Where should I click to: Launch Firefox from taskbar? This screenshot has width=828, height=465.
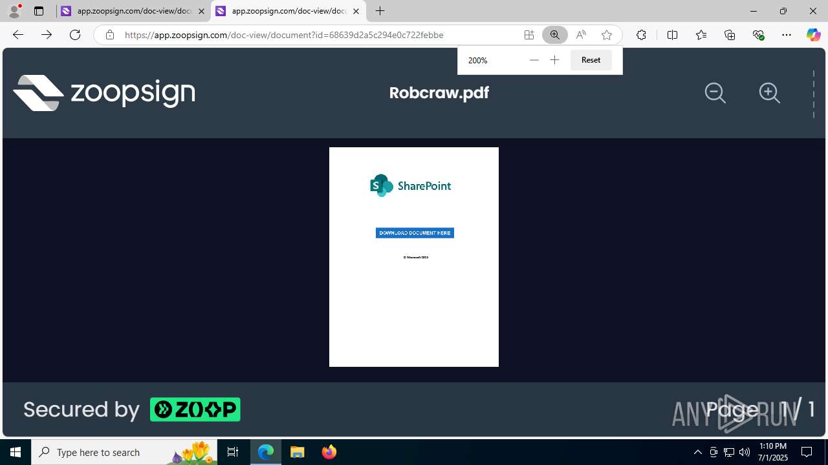tap(329, 452)
